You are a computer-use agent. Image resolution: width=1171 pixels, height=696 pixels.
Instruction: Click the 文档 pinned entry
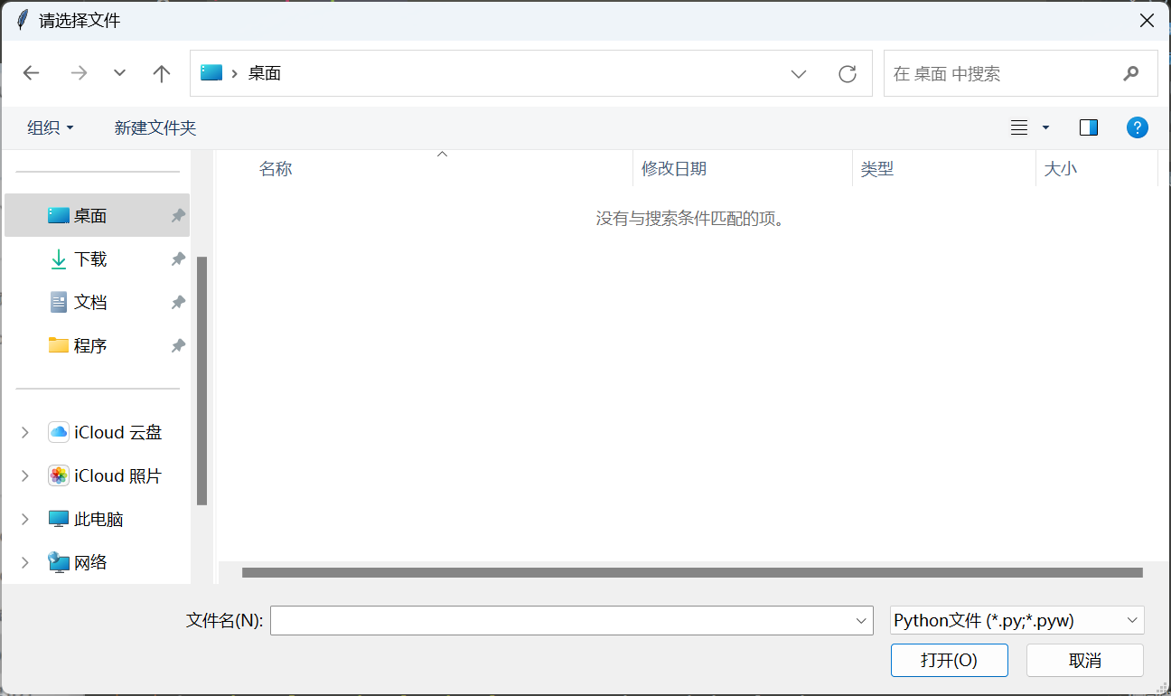(x=87, y=302)
